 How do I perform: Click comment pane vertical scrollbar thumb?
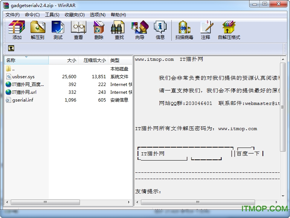(x=283, y=107)
